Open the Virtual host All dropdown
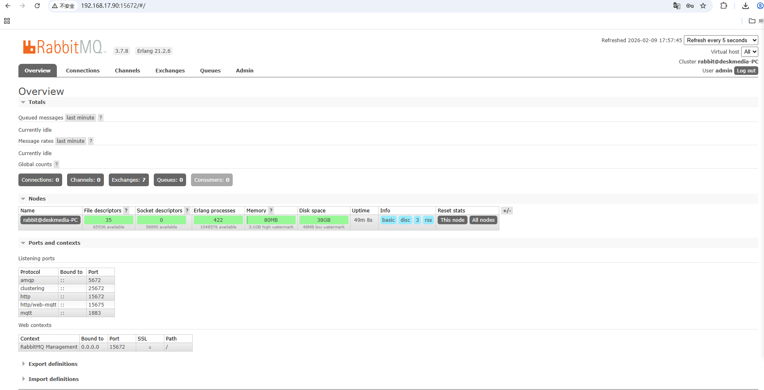 [750, 52]
